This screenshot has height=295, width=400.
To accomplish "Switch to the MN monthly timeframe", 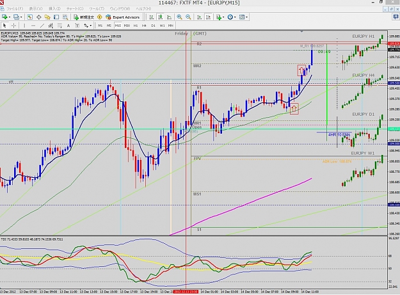I will 171,26.
